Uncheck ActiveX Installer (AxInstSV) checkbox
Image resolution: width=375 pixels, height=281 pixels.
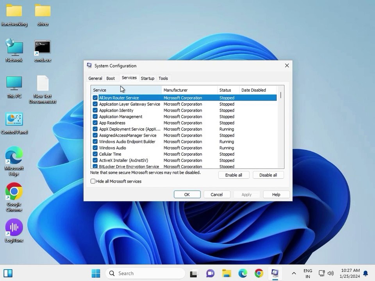pos(95,160)
